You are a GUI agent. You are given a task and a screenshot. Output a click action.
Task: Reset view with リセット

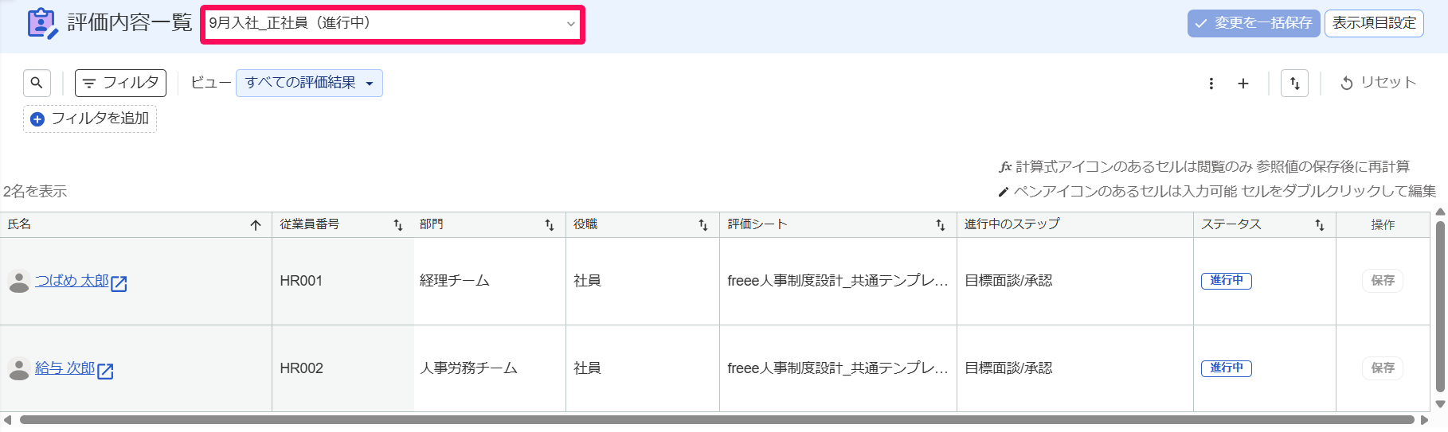pyautogui.click(x=1378, y=83)
